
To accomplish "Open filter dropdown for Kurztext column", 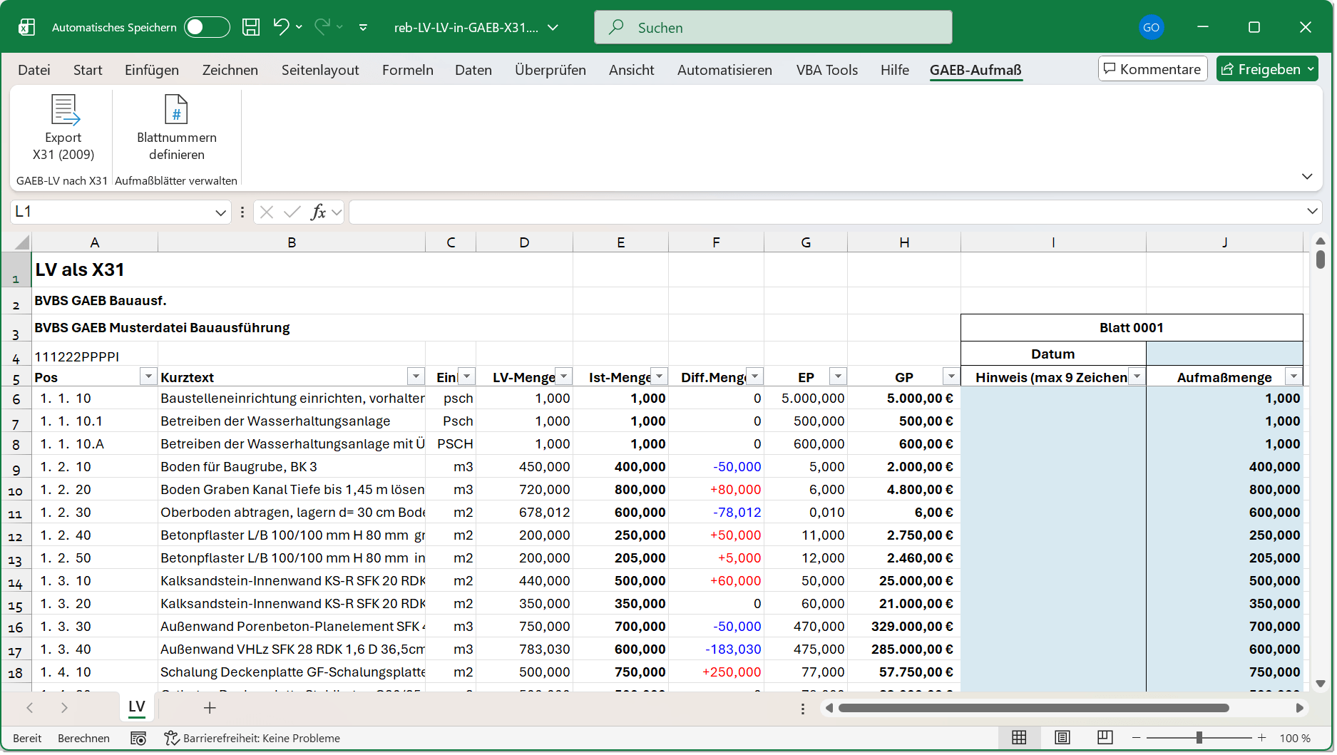I will click(x=416, y=376).
